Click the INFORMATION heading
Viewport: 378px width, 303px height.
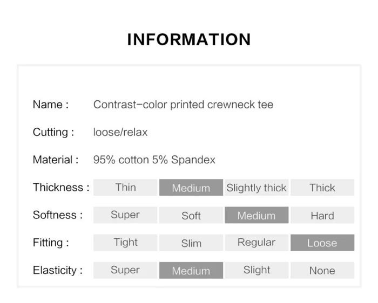pyautogui.click(x=189, y=39)
